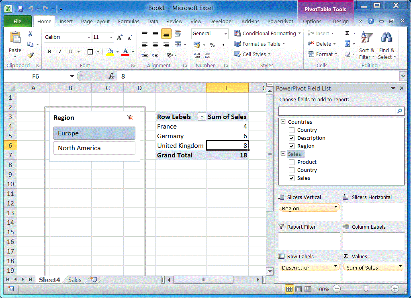This screenshot has width=411, height=298.
Task: Click Format as Table button
Action: point(260,44)
